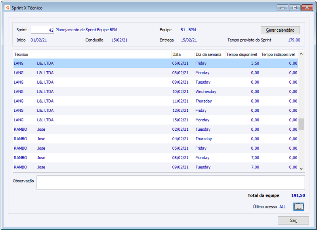Select the LANG row dated 08/02/21
This screenshot has height=231, width=317.
[x=155, y=73]
